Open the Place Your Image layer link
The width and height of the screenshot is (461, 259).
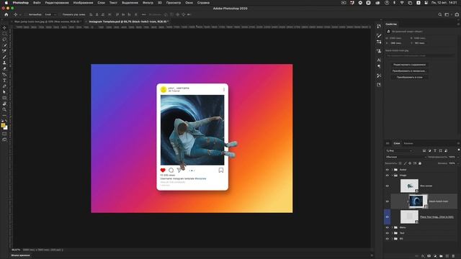point(437,217)
